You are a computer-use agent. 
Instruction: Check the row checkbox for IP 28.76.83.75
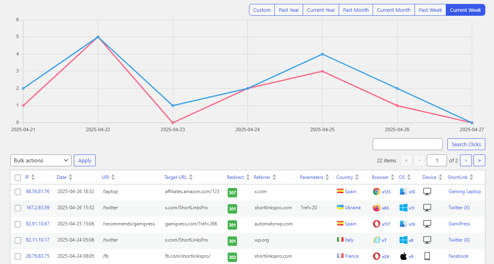coord(17,256)
